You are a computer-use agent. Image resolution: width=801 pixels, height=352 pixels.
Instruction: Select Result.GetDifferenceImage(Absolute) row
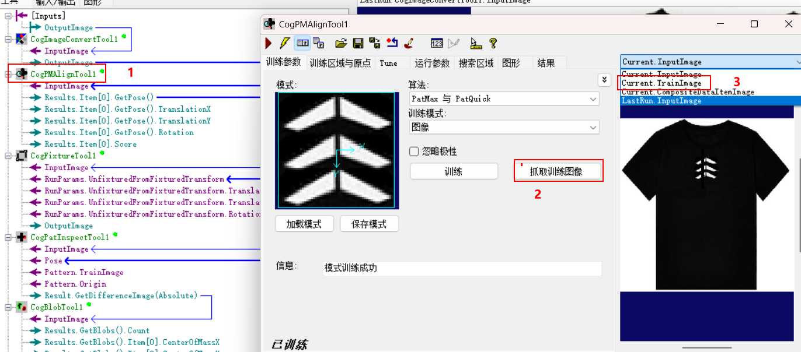pos(121,295)
